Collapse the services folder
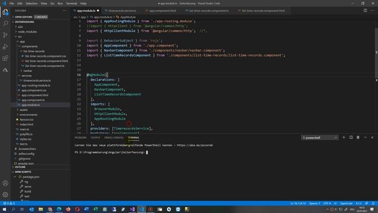Image resolution: width=378 pixels, height=213 pixels. tap(27, 76)
